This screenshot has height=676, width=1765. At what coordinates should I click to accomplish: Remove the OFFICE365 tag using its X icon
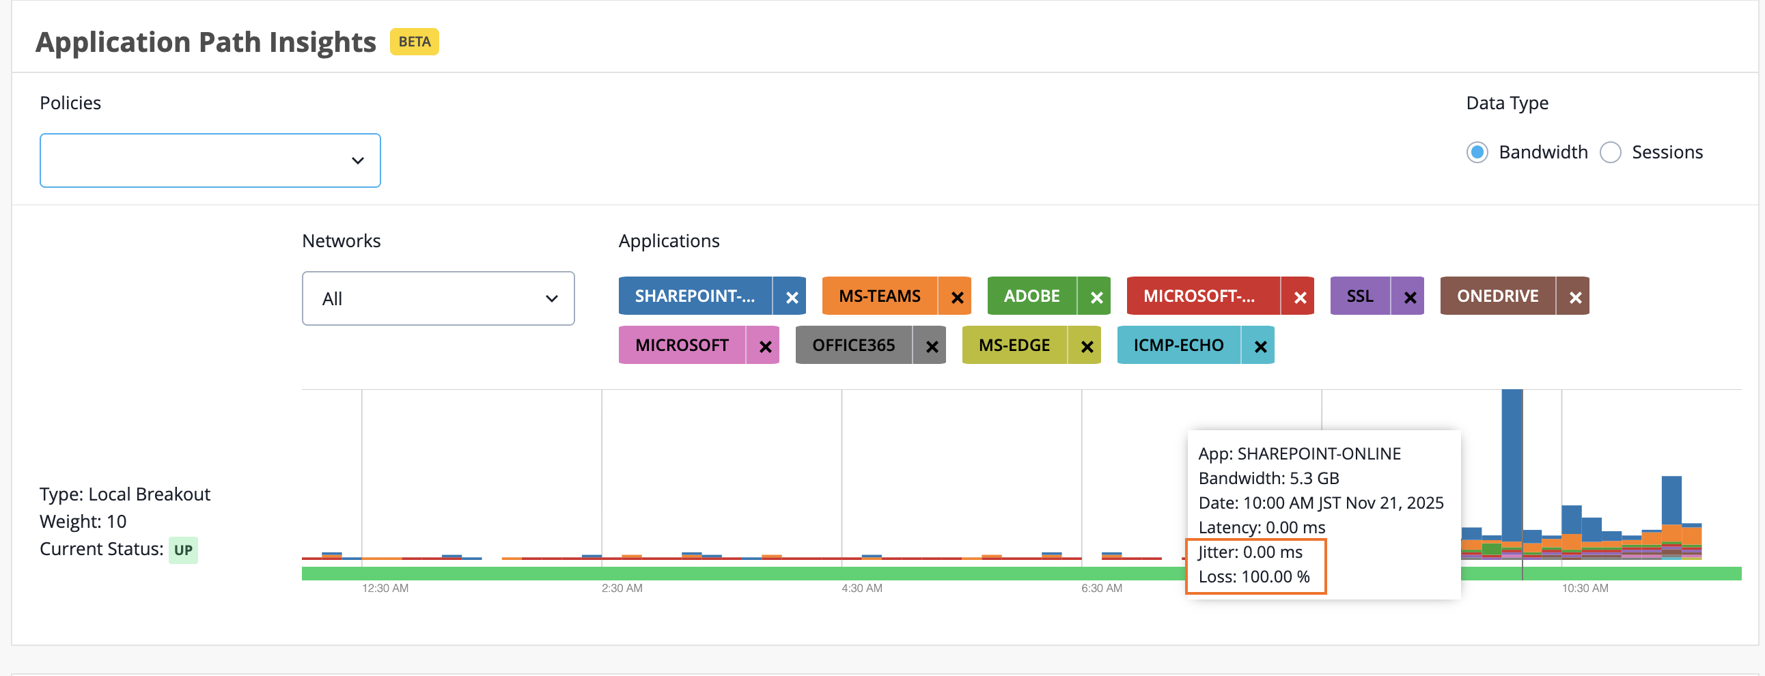930,346
